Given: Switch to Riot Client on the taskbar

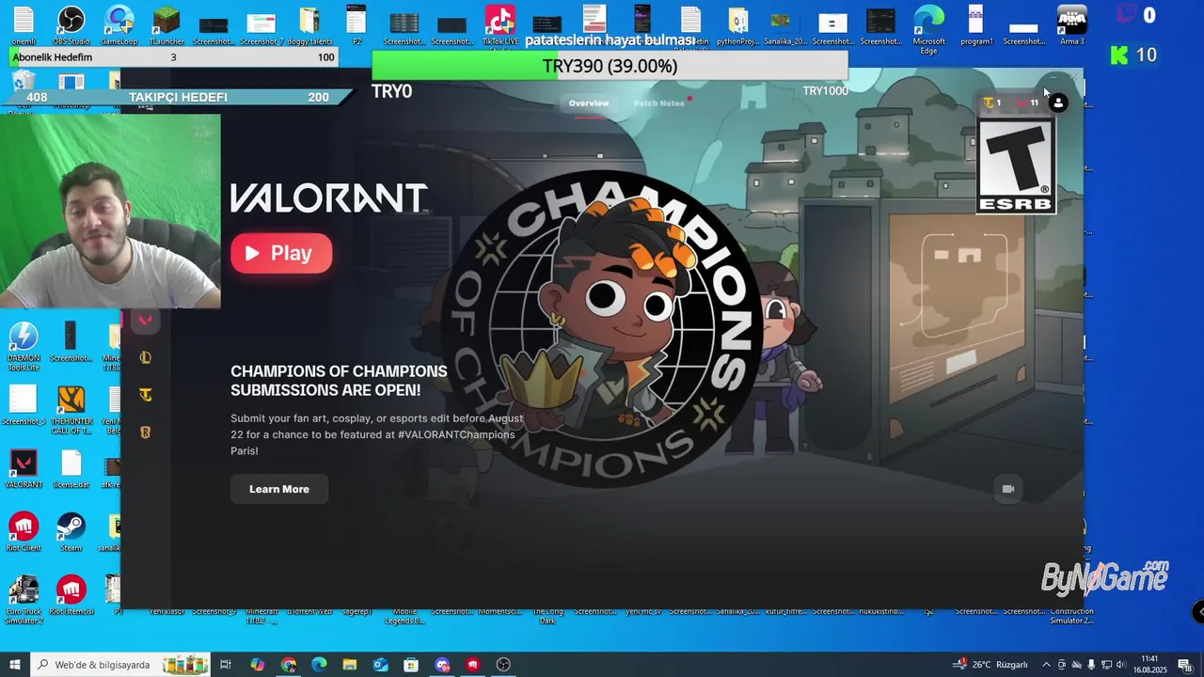Looking at the screenshot, I should [473, 665].
